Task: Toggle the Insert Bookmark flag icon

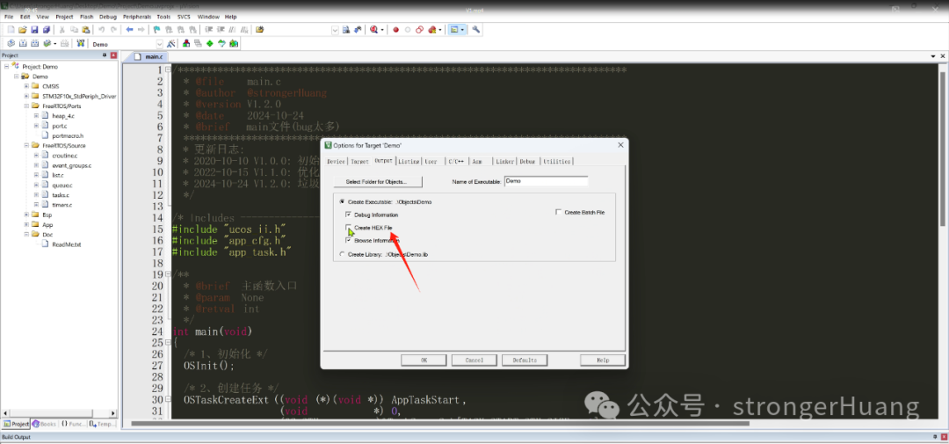Action: tap(156, 30)
